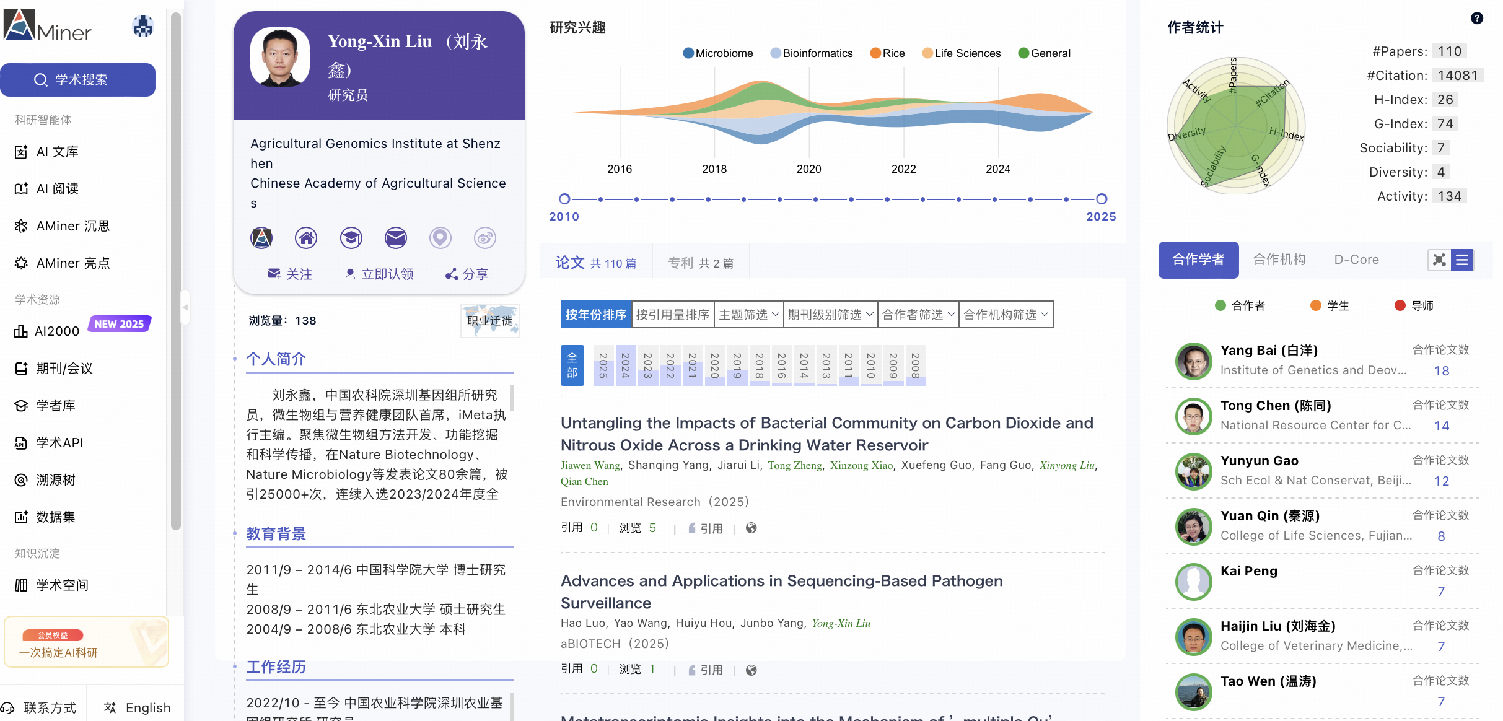
Task: Open the 主题筛选 dropdown
Action: pyautogui.click(x=748, y=315)
